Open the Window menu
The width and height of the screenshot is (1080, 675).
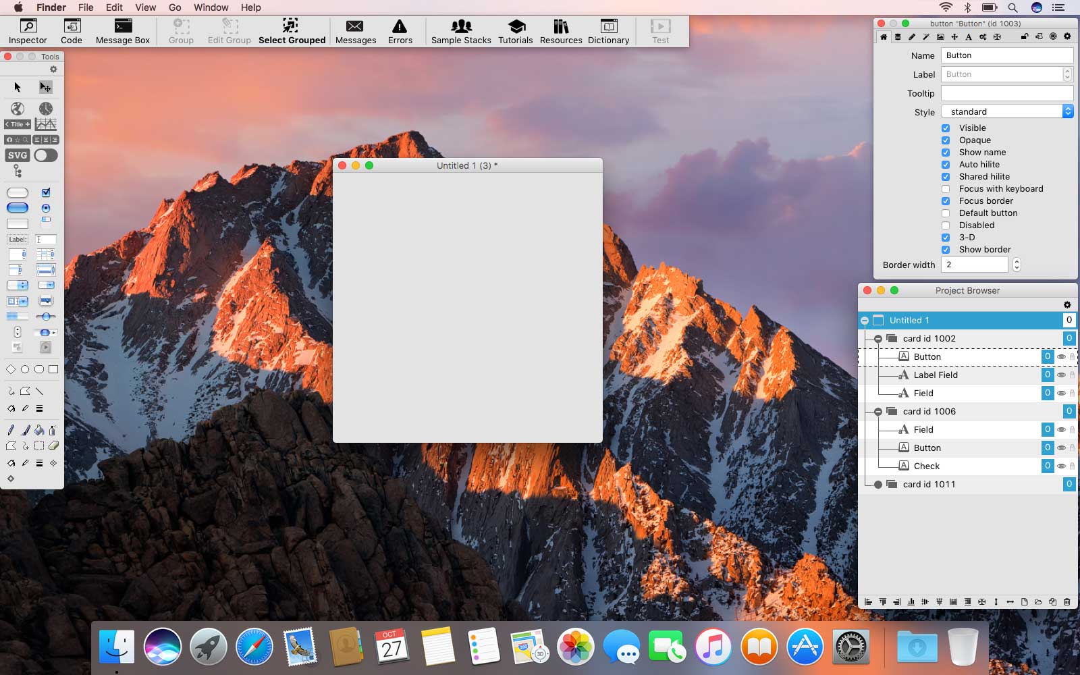pyautogui.click(x=211, y=7)
